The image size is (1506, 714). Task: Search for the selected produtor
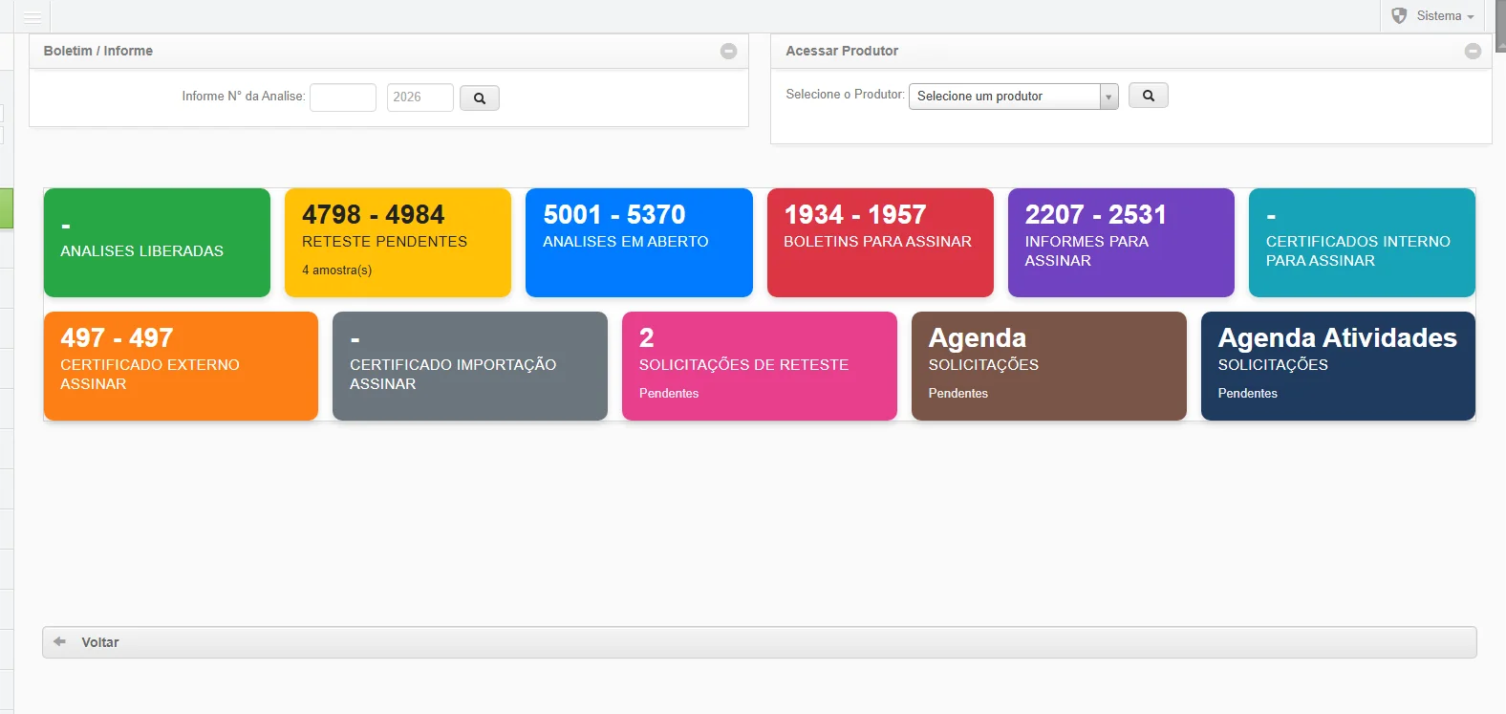1149,96
